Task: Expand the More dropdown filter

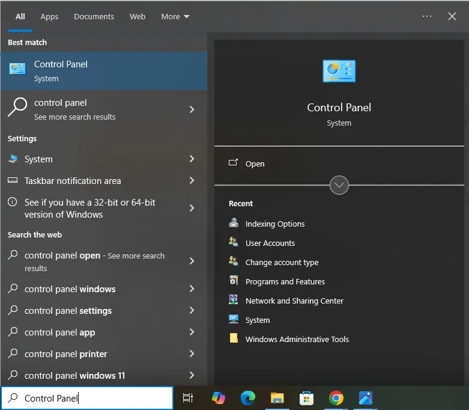Action: click(x=175, y=16)
